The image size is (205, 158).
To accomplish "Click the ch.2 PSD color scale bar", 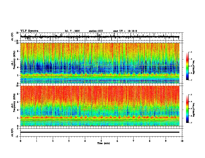I will coord(187,109).
